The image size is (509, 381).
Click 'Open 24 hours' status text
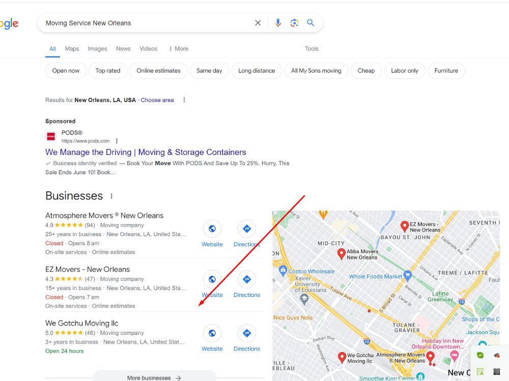click(64, 351)
